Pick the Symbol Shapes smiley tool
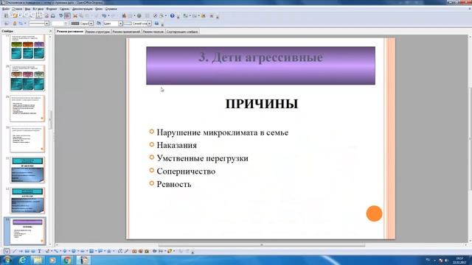472x265 pixels. pos(74,251)
